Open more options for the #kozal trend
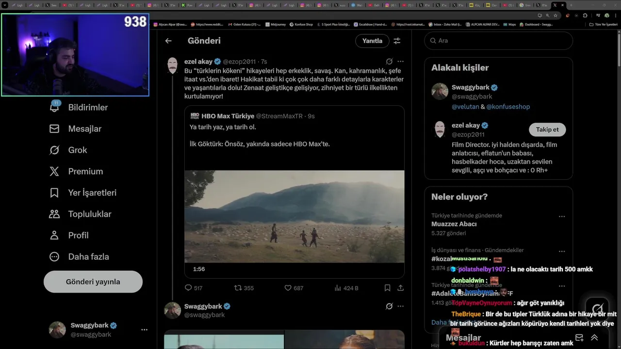This screenshot has height=349, width=621. click(562, 252)
